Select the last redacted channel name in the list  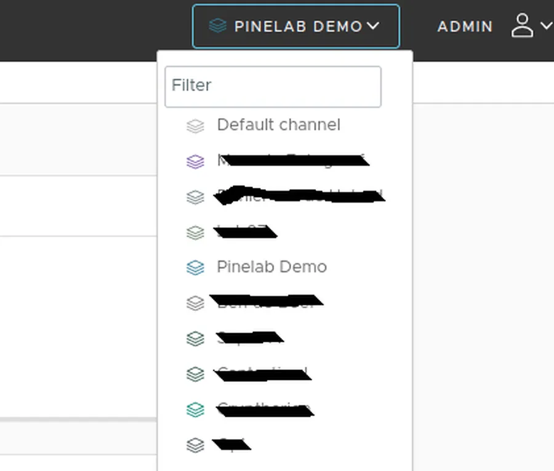(x=231, y=444)
